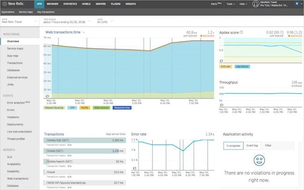Open Live instrumentation in the sidebar

click(20, 132)
